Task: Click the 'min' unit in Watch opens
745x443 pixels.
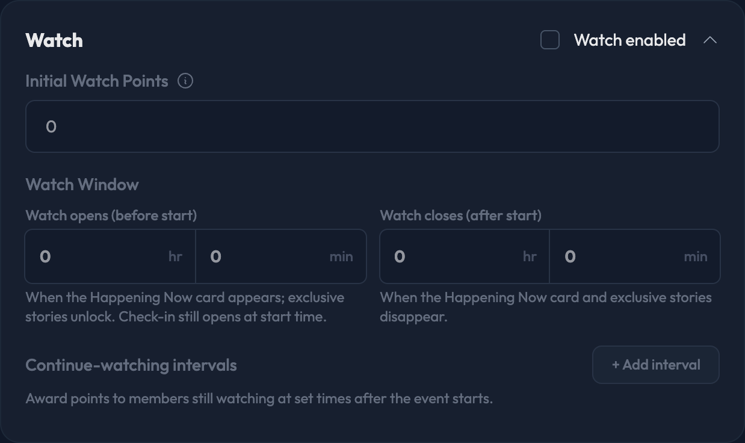Action: point(341,256)
